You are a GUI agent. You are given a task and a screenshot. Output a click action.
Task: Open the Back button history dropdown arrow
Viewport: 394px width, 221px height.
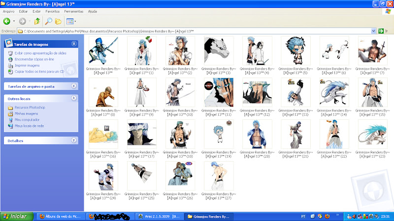(x=14, y=21)
